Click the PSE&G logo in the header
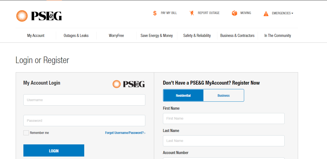The height and width of the screenshot is (159, 327). click(39, 16)
